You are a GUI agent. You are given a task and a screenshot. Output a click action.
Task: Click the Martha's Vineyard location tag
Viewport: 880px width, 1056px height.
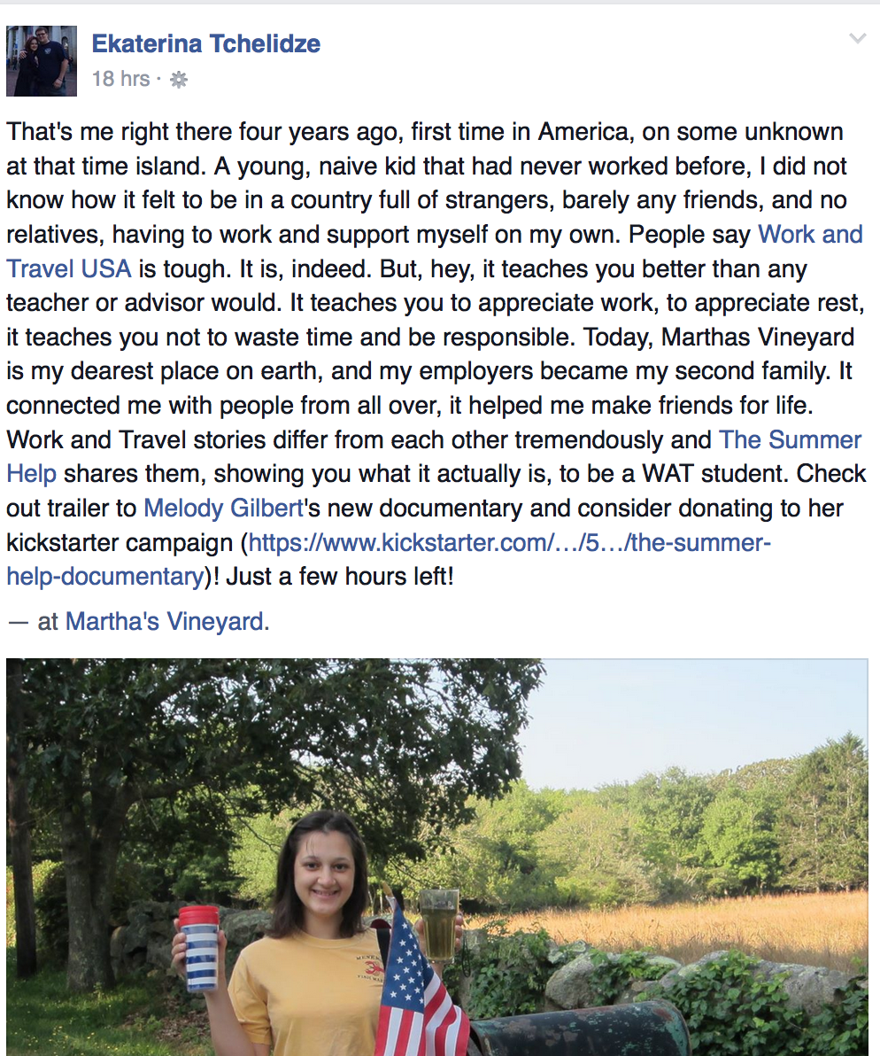tap(166, 622)
